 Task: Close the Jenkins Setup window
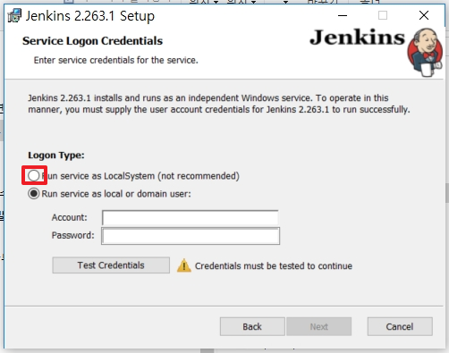point(424,15)
